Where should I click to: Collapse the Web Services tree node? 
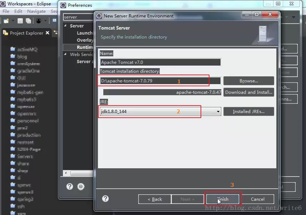[x=65, y=55]
